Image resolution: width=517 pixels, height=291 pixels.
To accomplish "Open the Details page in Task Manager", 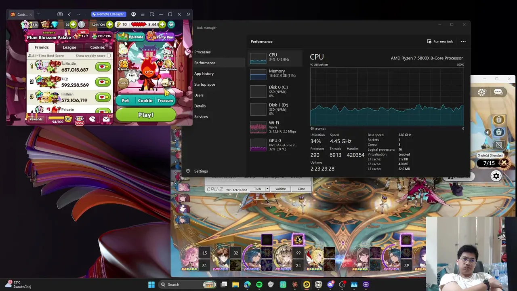I will 200,106.
